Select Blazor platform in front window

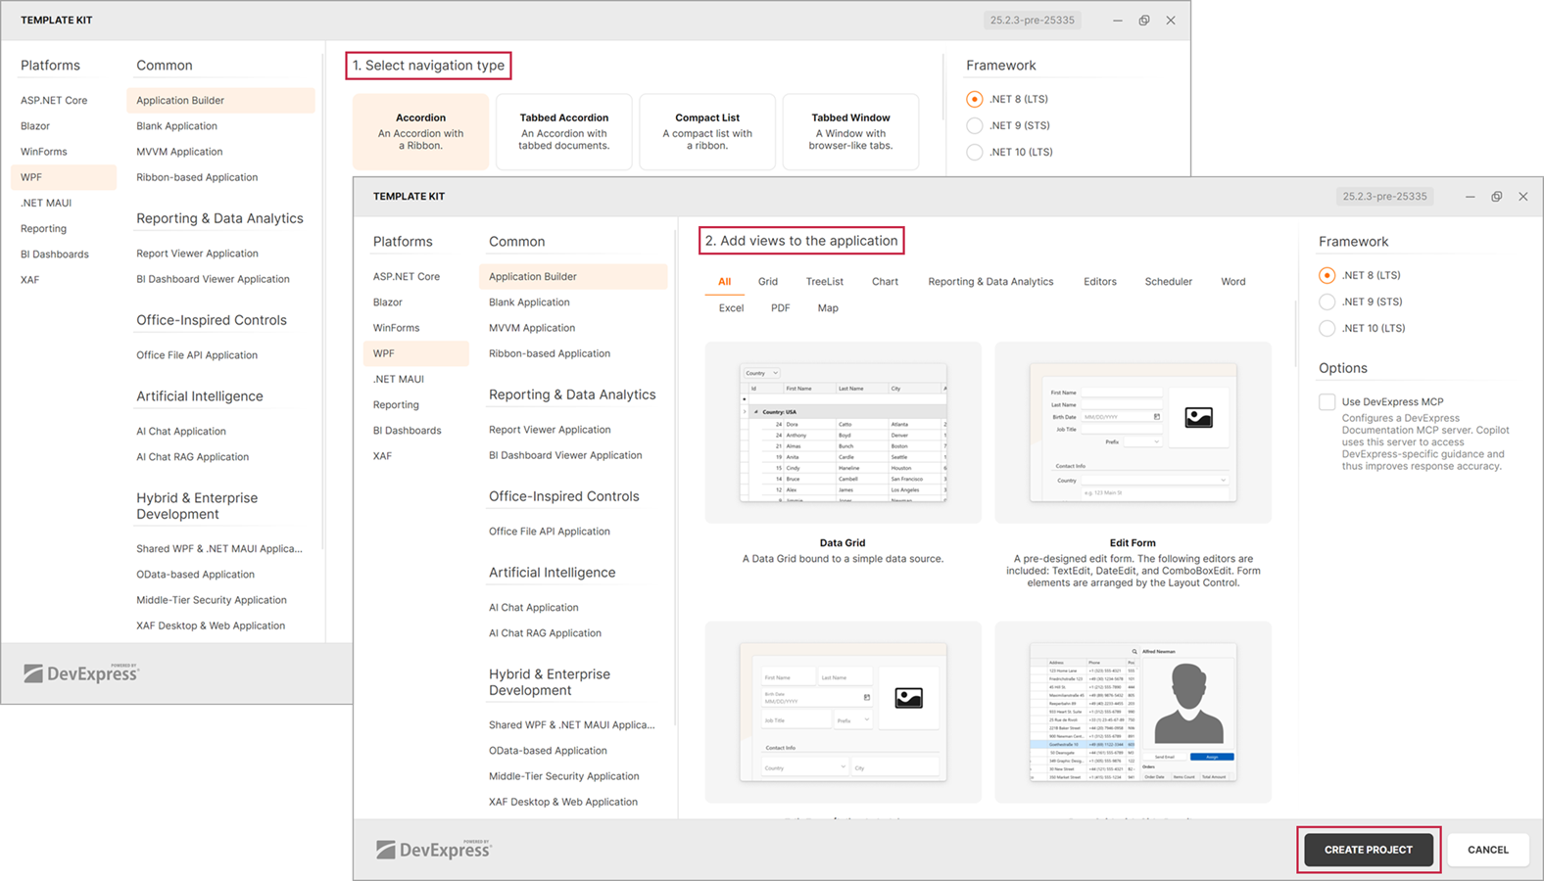tap(388, 302)
